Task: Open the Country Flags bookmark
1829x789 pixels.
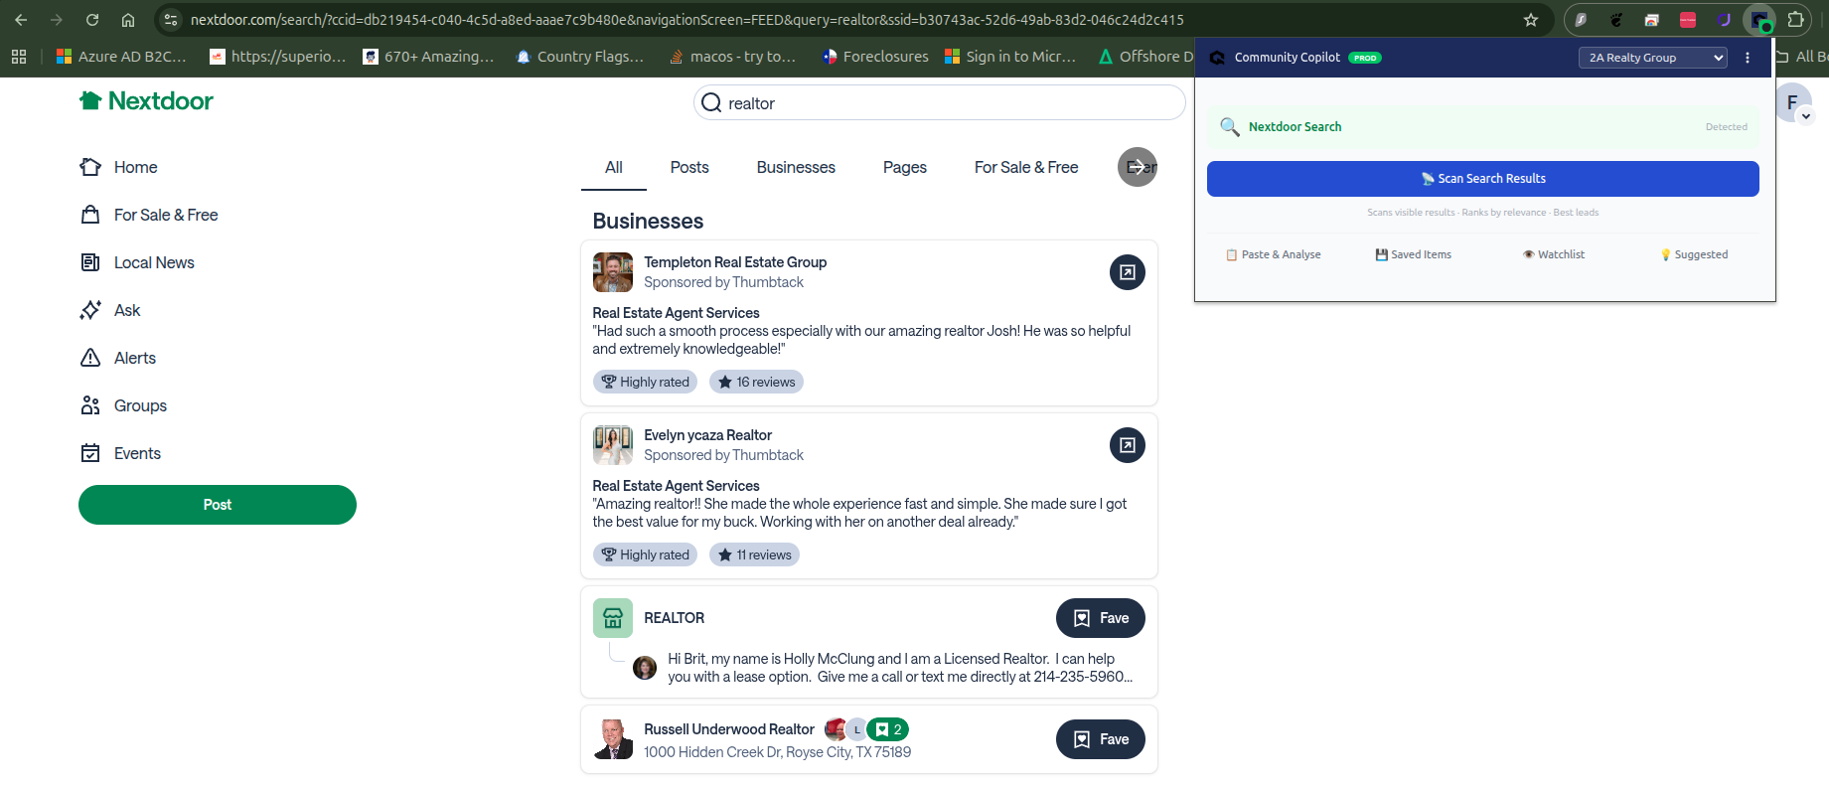Action: click(580, 57)
